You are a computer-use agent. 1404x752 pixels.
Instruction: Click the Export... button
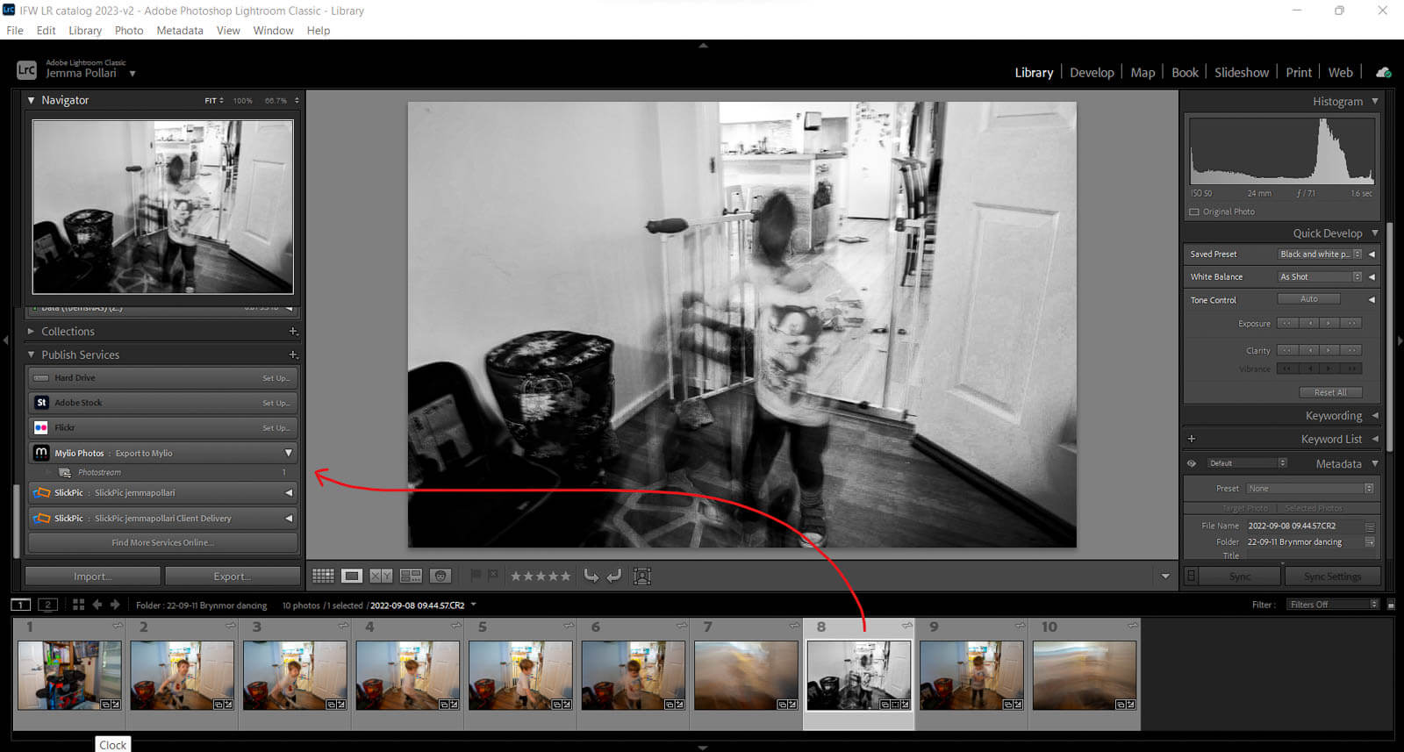233,577
